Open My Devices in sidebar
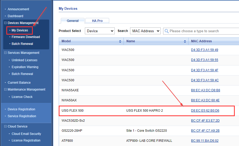Screen dimensions: 239x146 [20, 30]
